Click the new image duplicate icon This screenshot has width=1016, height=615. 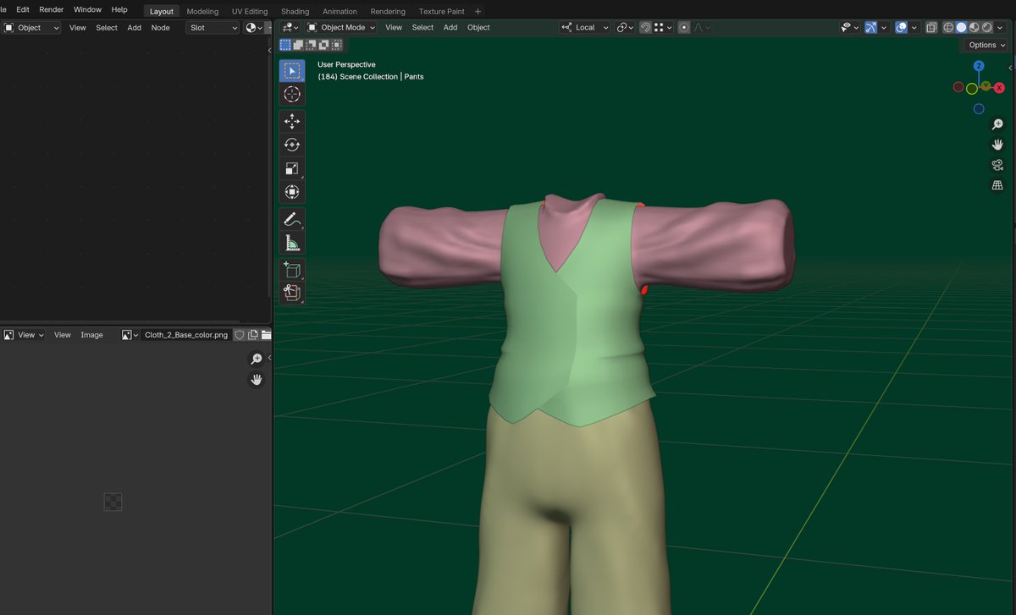[x=252, y=335]
